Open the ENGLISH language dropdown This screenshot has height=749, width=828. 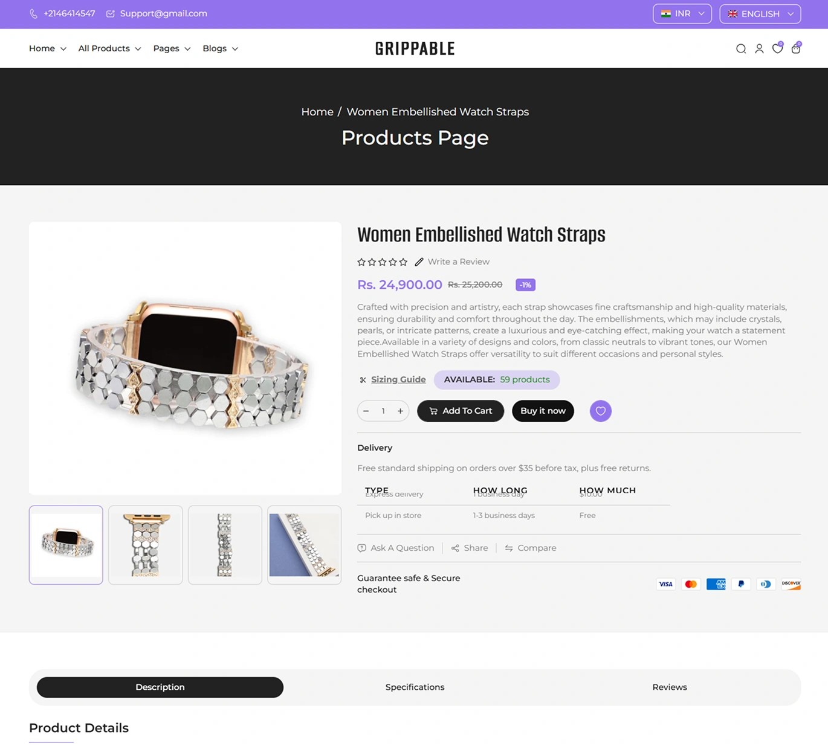pos(760,14)
